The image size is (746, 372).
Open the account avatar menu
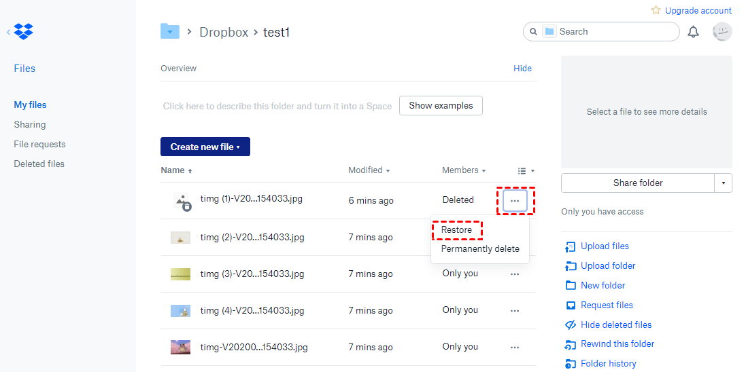point(722,32)
